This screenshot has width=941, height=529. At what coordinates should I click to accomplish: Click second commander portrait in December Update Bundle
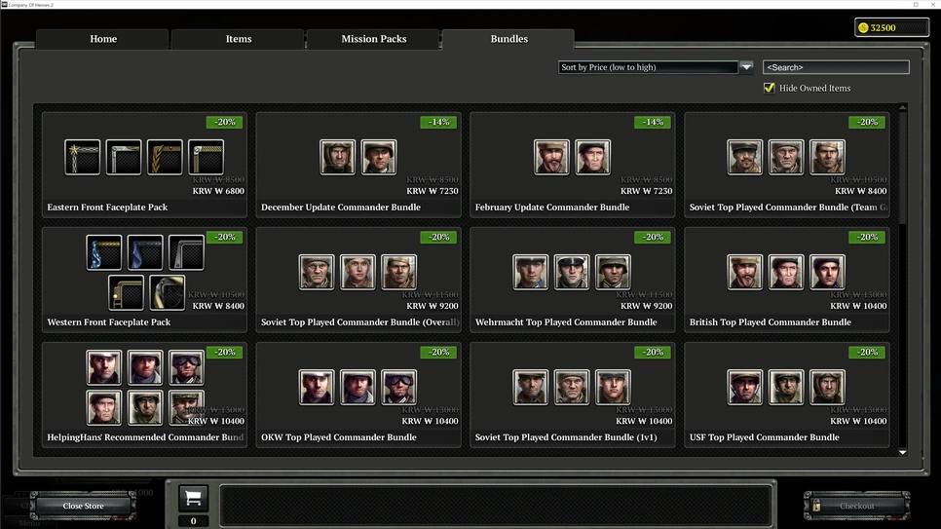(x=379, y=157)
